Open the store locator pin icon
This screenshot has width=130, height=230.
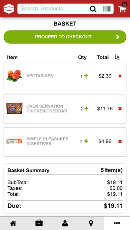pos(91,223)
